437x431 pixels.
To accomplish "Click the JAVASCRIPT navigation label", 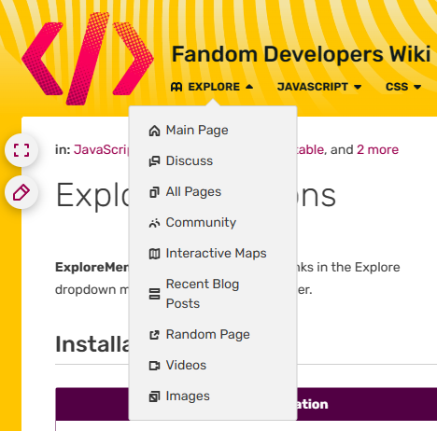I will (313, 87).
